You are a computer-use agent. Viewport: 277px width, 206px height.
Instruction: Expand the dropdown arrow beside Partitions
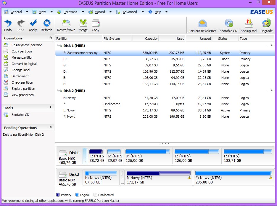83,12
